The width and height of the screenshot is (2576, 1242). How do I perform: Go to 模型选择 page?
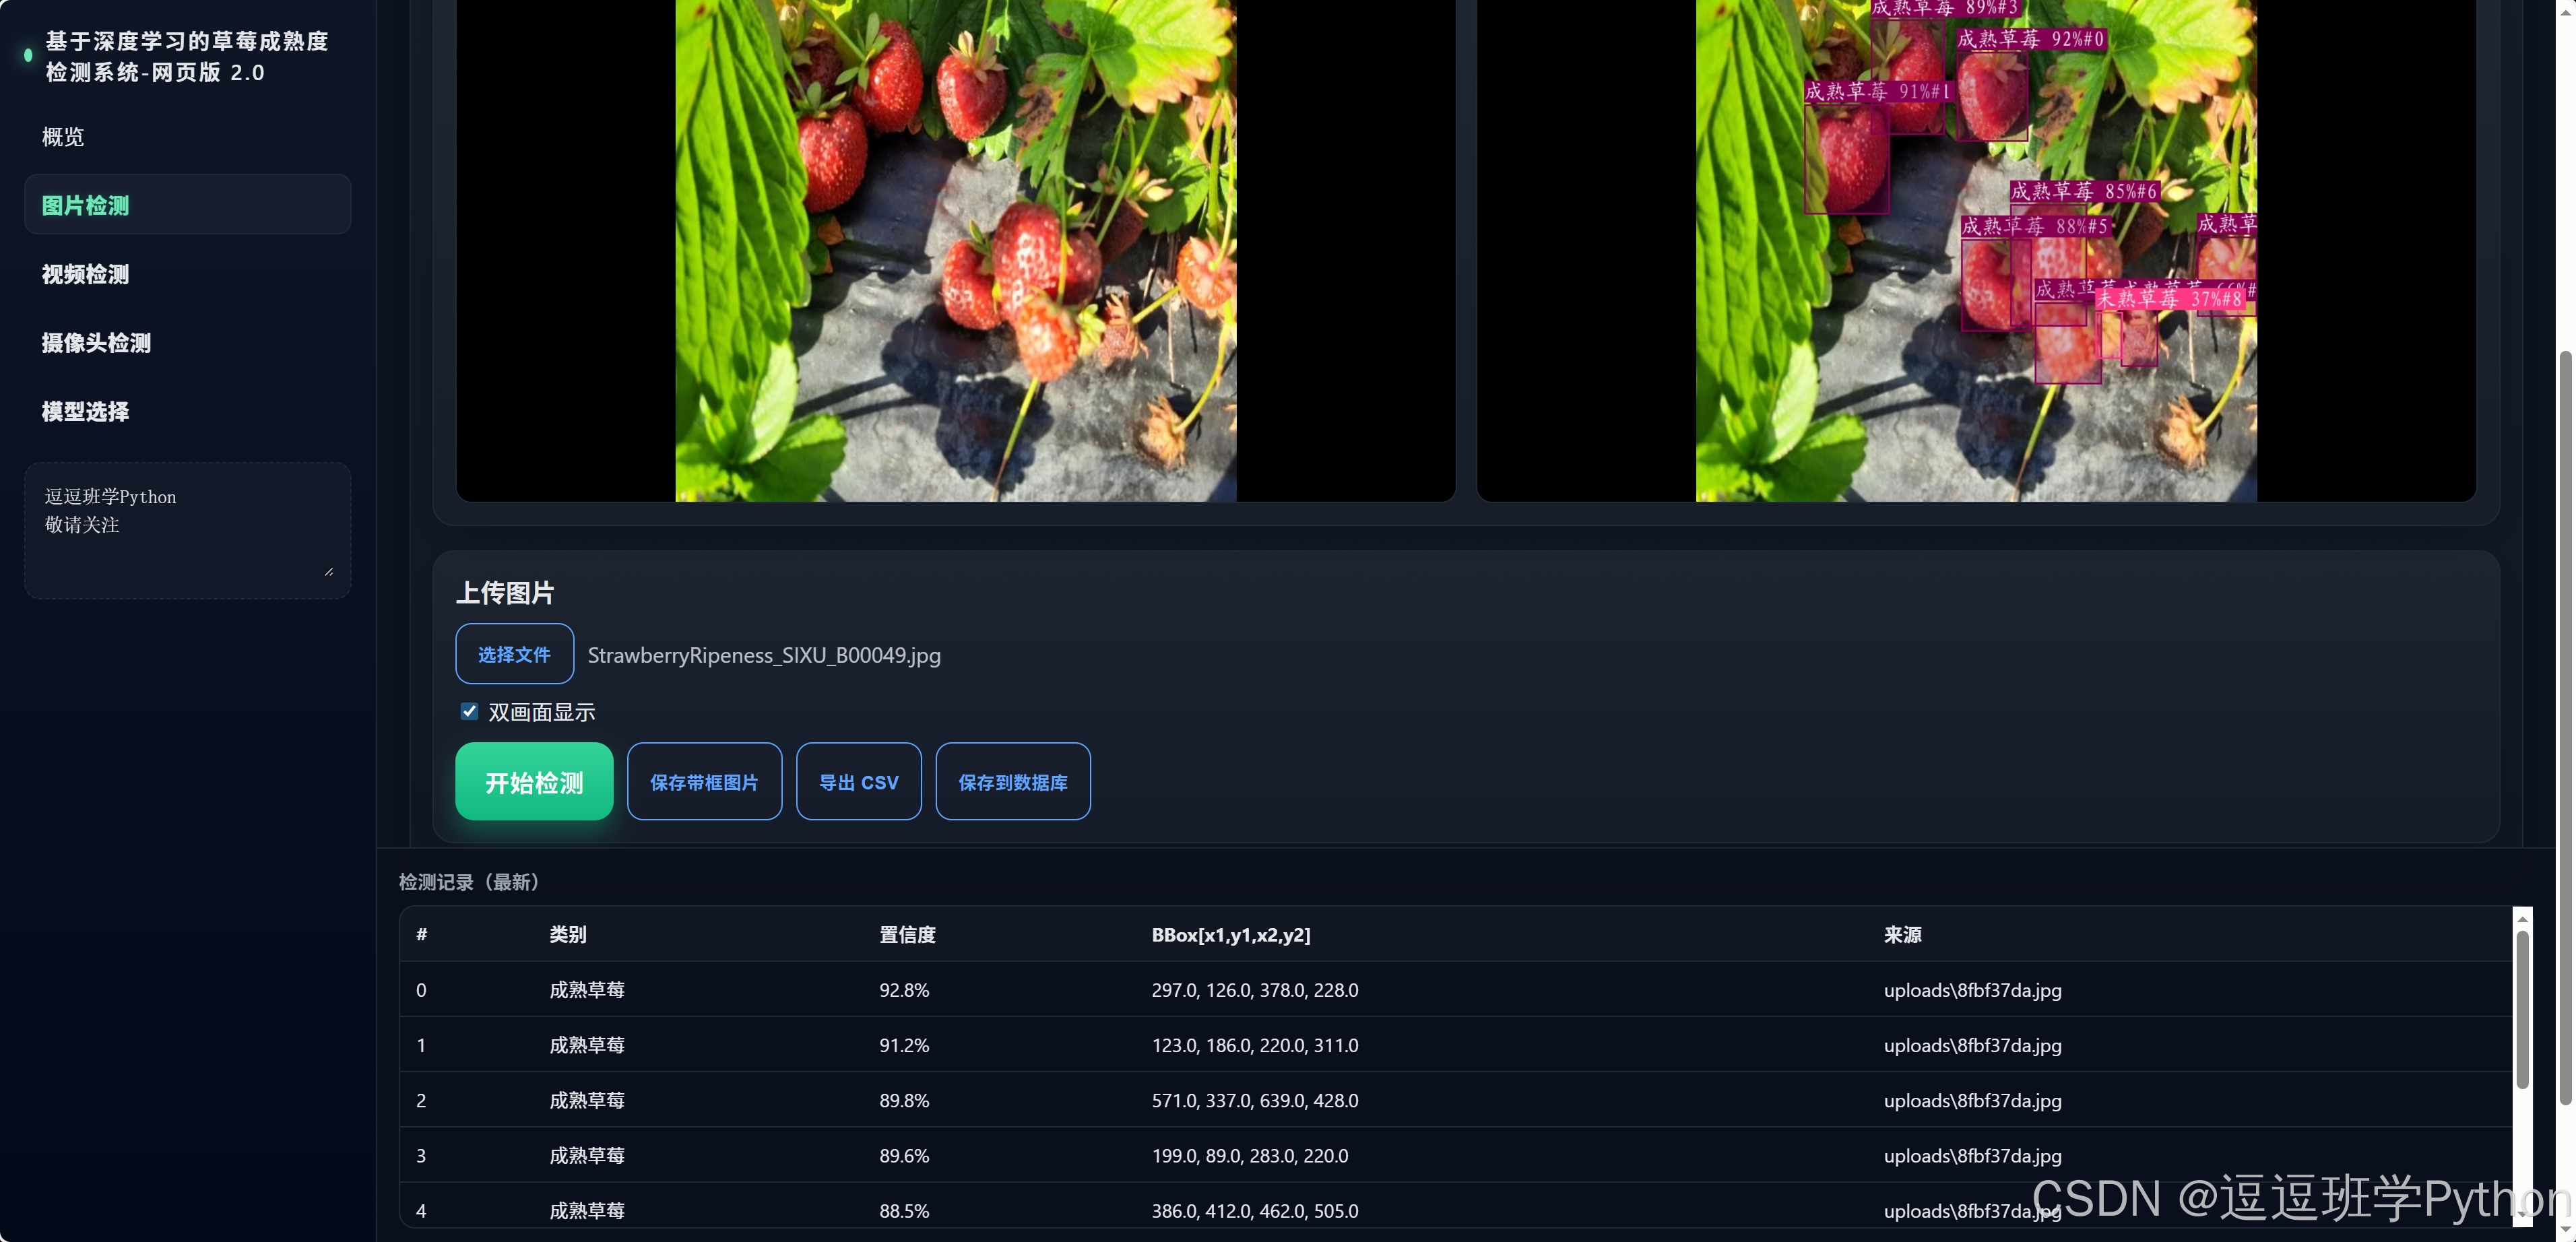85,411
